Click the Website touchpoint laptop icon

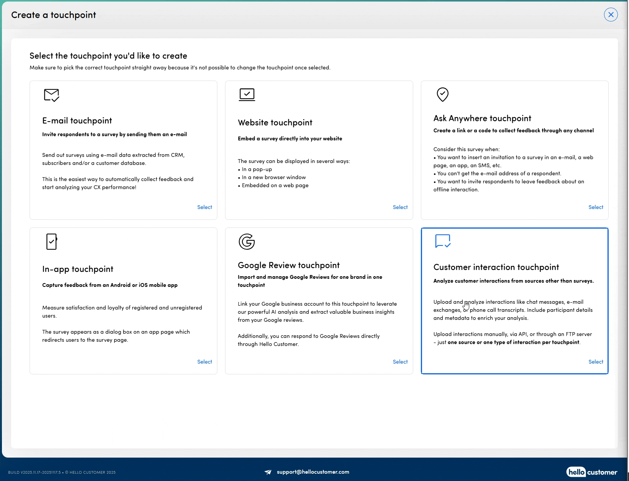(247, 94)
